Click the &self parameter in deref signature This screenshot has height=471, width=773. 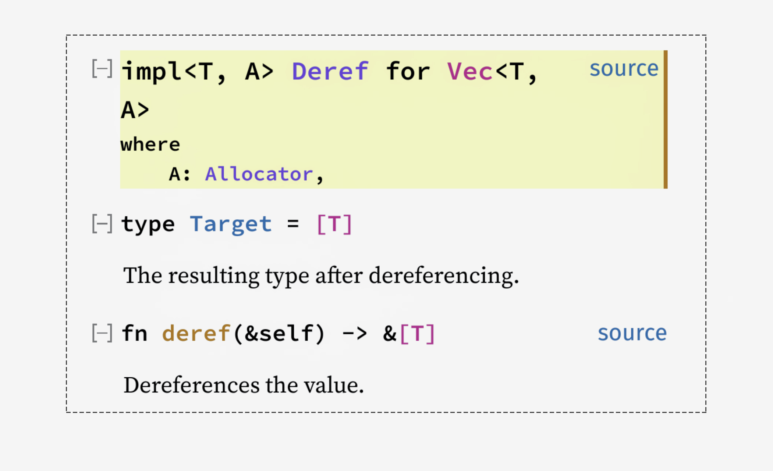(279, 333)
